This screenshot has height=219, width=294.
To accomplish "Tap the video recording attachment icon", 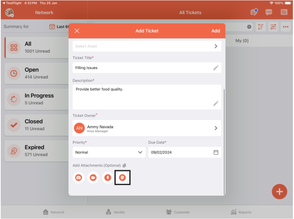I will pos(93,178).
